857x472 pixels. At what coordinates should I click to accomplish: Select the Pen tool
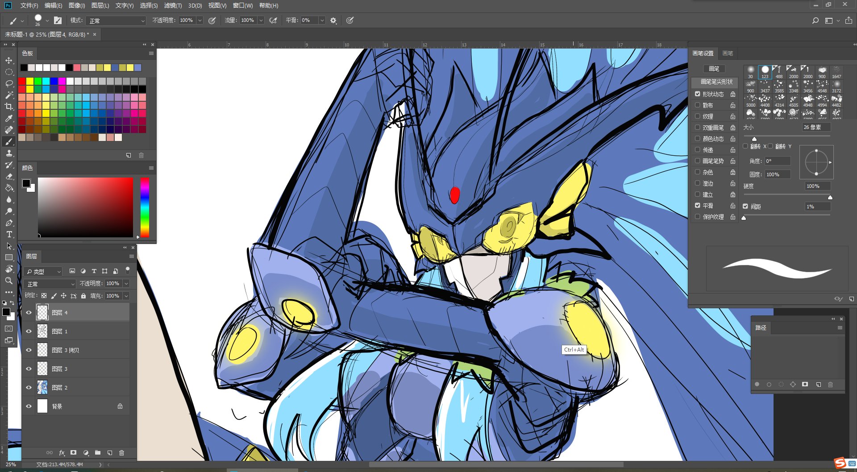pos(9,223)
